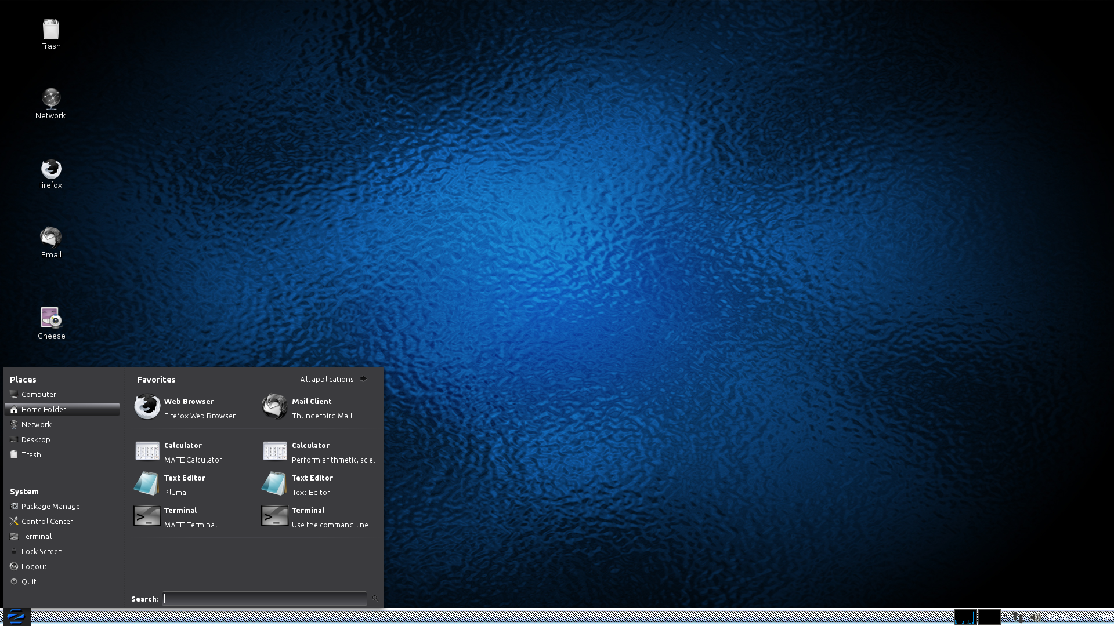Click Logout in System section
The height and width of the screenshot is (626, 1114).
coord(34,566)
